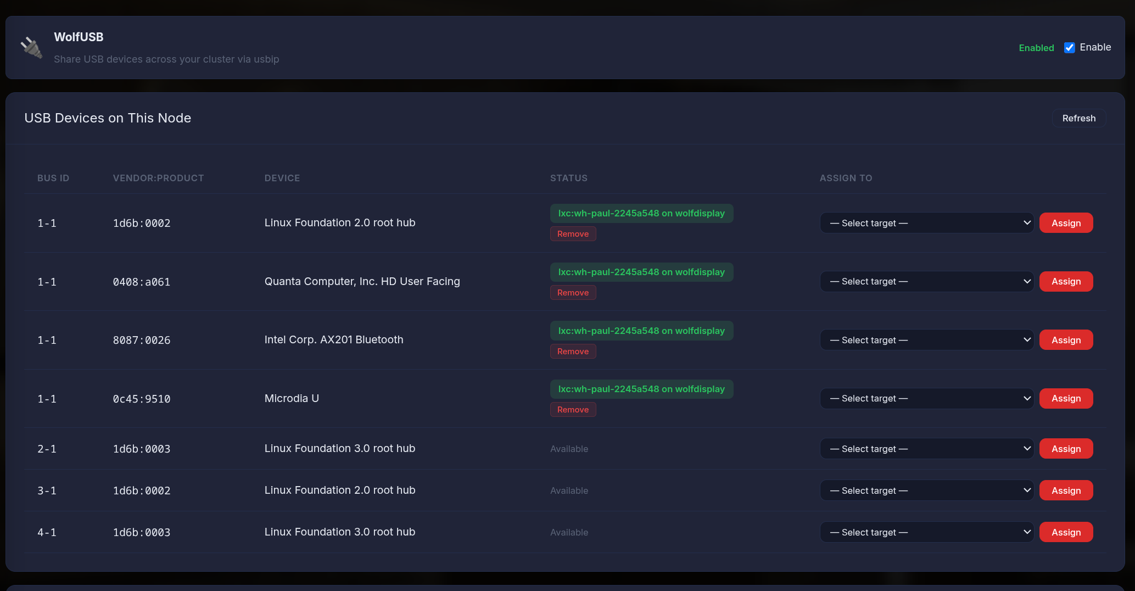The width and height of the screenshot is (1135, 591).
Task: Assign the bus 3-1 root hub
Action: coord(1066,490)
